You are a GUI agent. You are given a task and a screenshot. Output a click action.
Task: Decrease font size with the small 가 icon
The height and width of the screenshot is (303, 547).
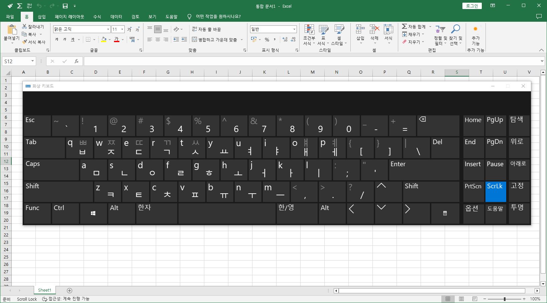click(x=137, y=29)
